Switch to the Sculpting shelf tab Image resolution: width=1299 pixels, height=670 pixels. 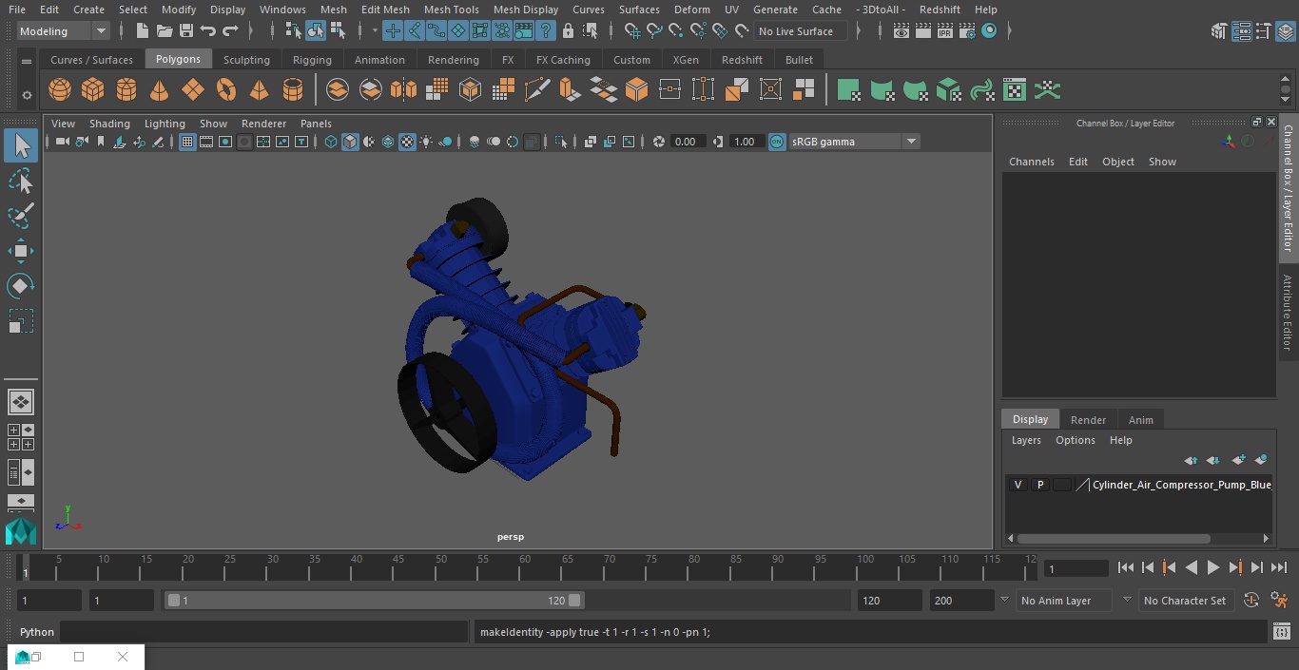click(x=246, y=60)
